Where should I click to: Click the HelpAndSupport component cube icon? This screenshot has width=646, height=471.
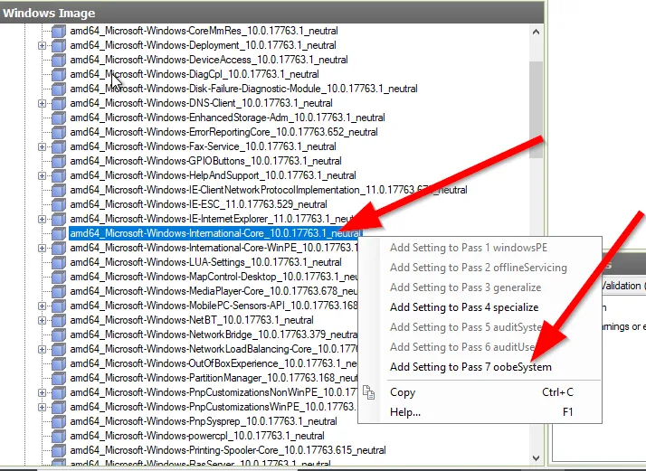coord(59,175)
